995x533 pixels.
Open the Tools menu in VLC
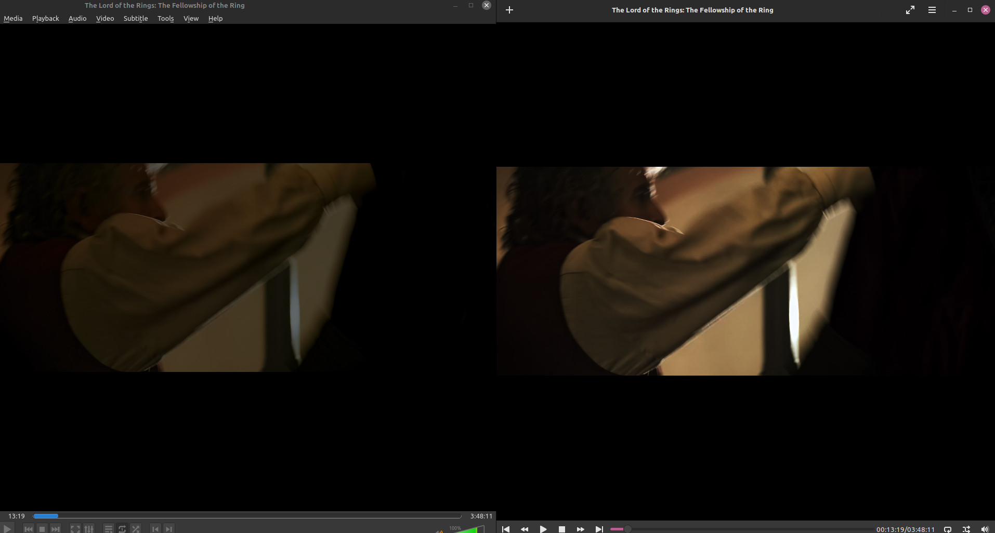(166, 18)
